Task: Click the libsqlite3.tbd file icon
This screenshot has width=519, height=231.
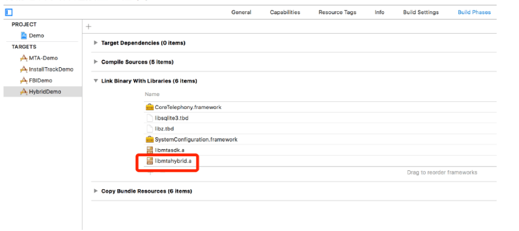Action: [150, 118]
